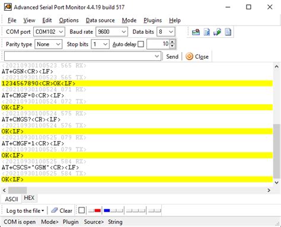The image size is (281, 227).
Task: Click the green plug connection toolbar icon
Action: coord(217,32)
